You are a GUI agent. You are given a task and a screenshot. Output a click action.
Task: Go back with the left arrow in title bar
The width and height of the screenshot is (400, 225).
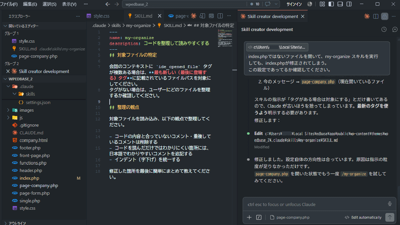pos(107,4)
